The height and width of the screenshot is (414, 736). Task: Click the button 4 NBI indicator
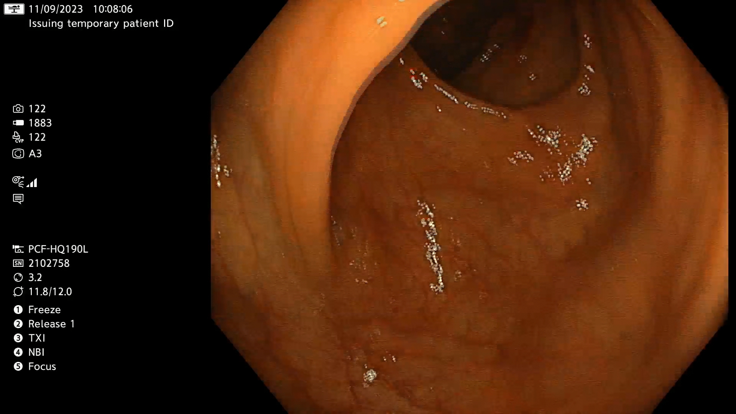click(18, 352)
